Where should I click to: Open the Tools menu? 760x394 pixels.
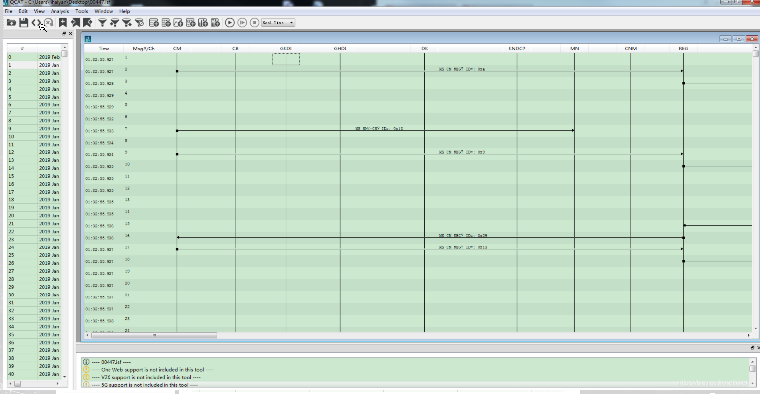coord(81,11)
